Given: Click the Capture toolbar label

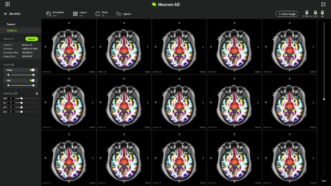Looking at the screenshot, I should click(127, 14).
